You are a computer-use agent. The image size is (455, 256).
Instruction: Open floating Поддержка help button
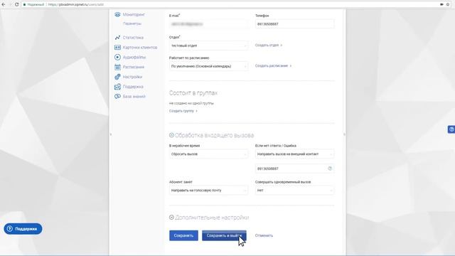click(x=23, y=229)
